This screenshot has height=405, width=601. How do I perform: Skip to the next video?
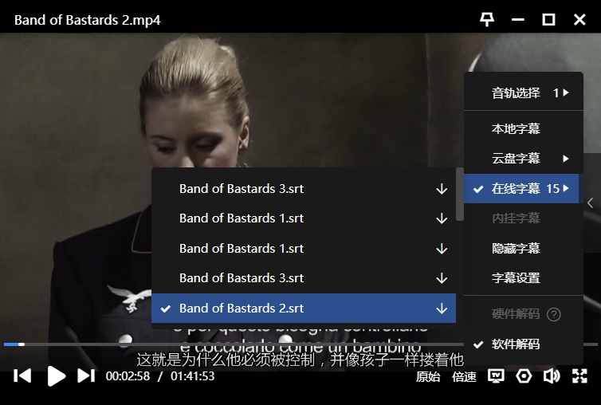pos(86,376)
